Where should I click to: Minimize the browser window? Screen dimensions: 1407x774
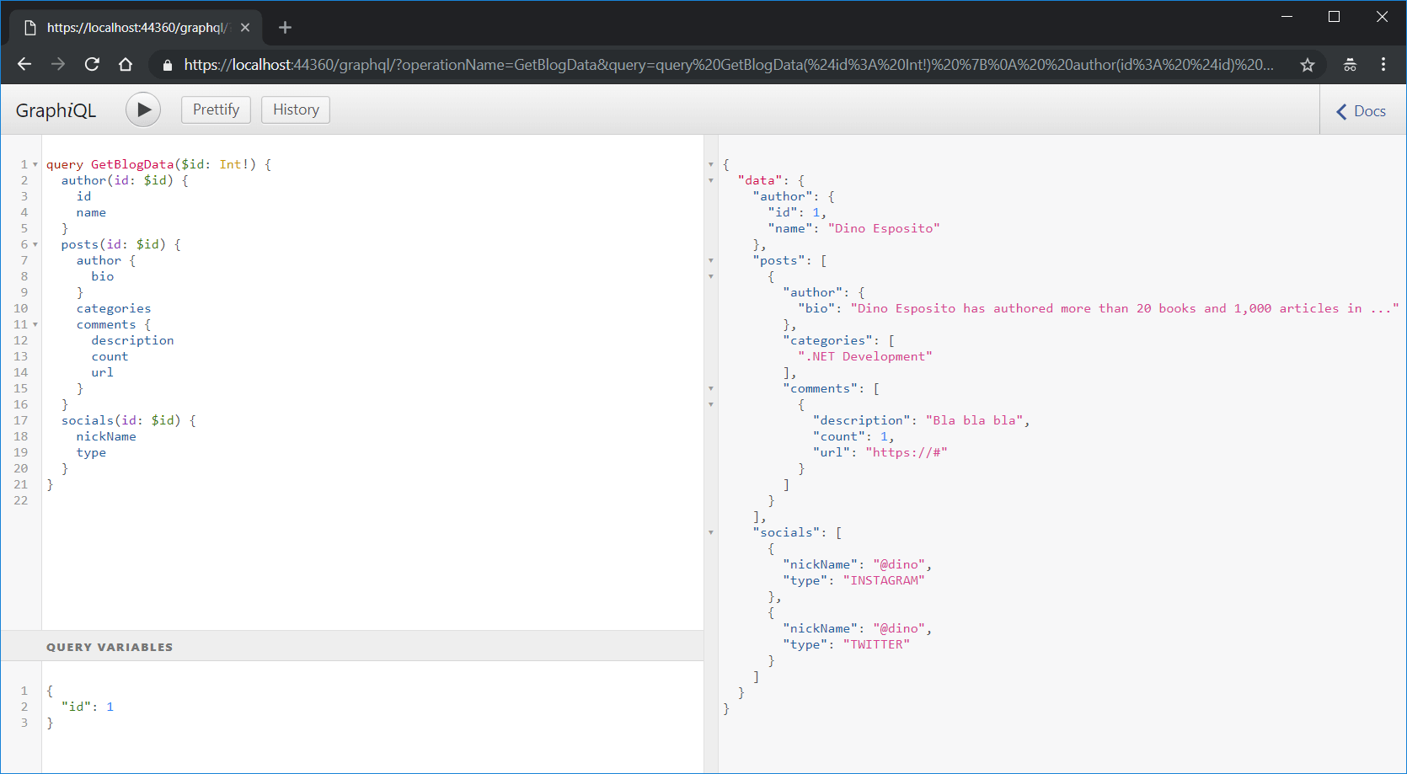click(x=1287, y=17)
